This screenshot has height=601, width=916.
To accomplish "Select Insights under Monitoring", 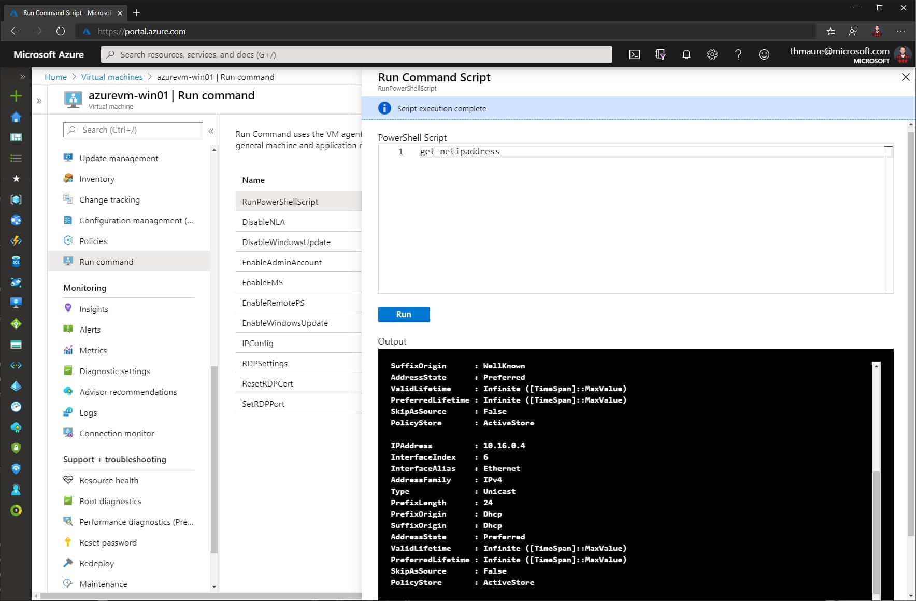I will click(x=93, y=309).
